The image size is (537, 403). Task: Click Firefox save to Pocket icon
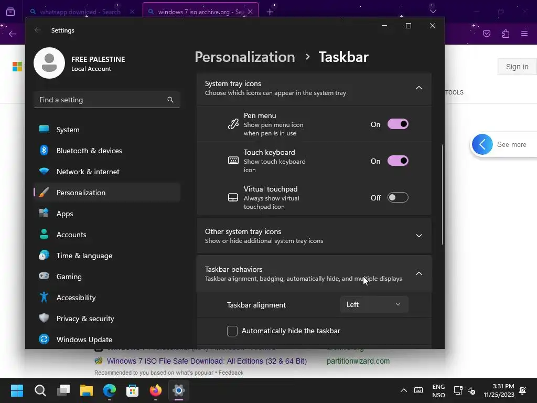(x=487, y=34)
